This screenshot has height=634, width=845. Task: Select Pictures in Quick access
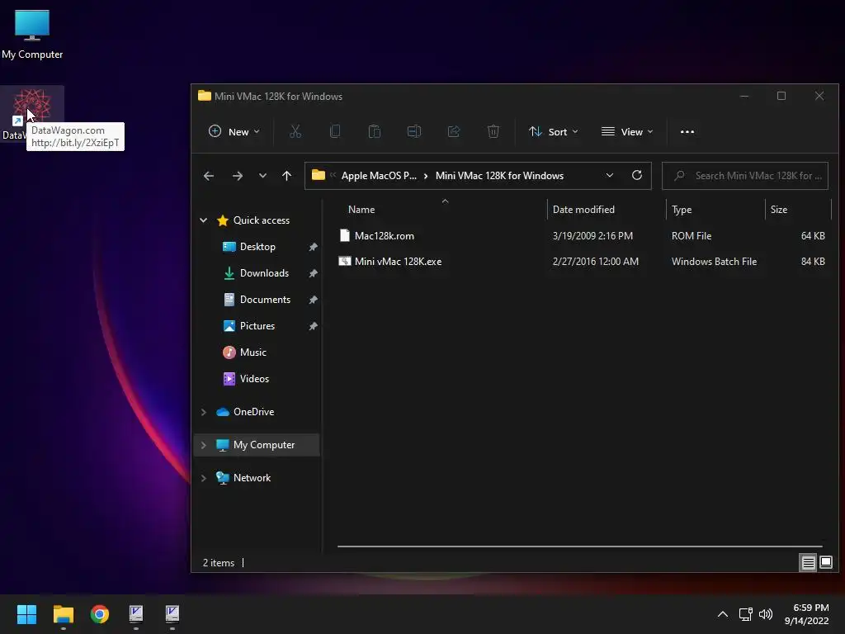tap(257, 325)
